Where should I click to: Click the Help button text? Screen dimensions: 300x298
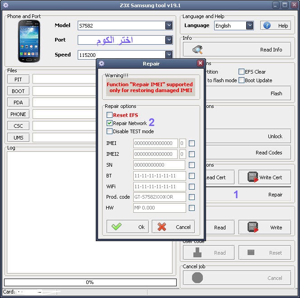(283, 26)
